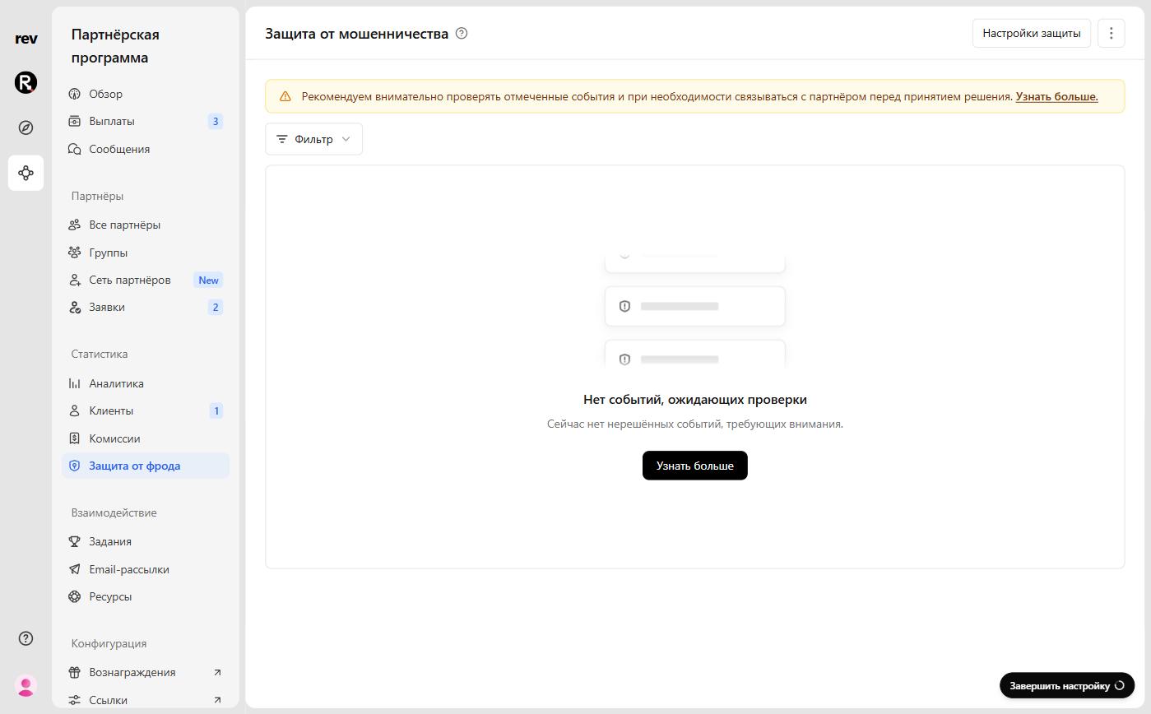The height and width of the screenshot is (714, 1151).
Task: Click the Выплаты count badge 3
Action: click(216, 121)
